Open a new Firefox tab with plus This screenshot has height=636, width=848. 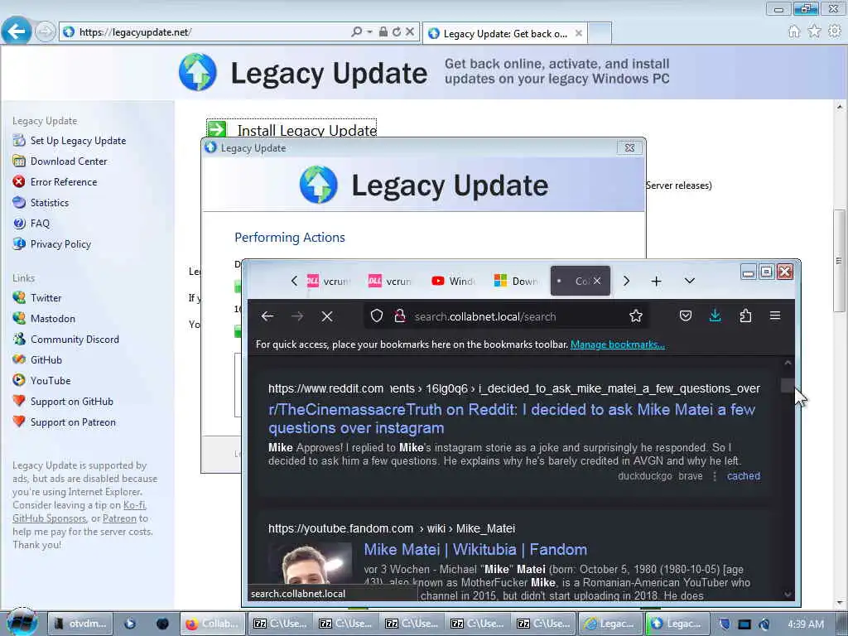(x=656, y=282)
